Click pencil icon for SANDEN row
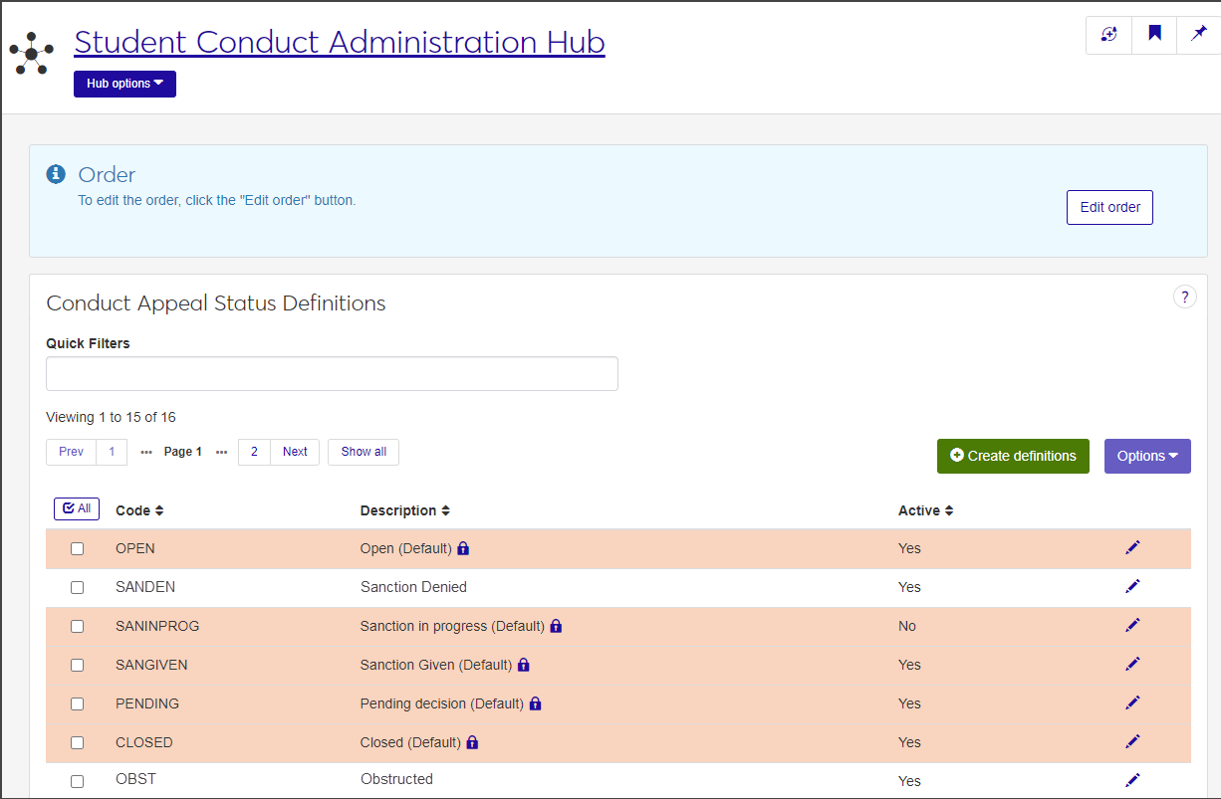1221x799 pixels. click(x=1132, y=586)
